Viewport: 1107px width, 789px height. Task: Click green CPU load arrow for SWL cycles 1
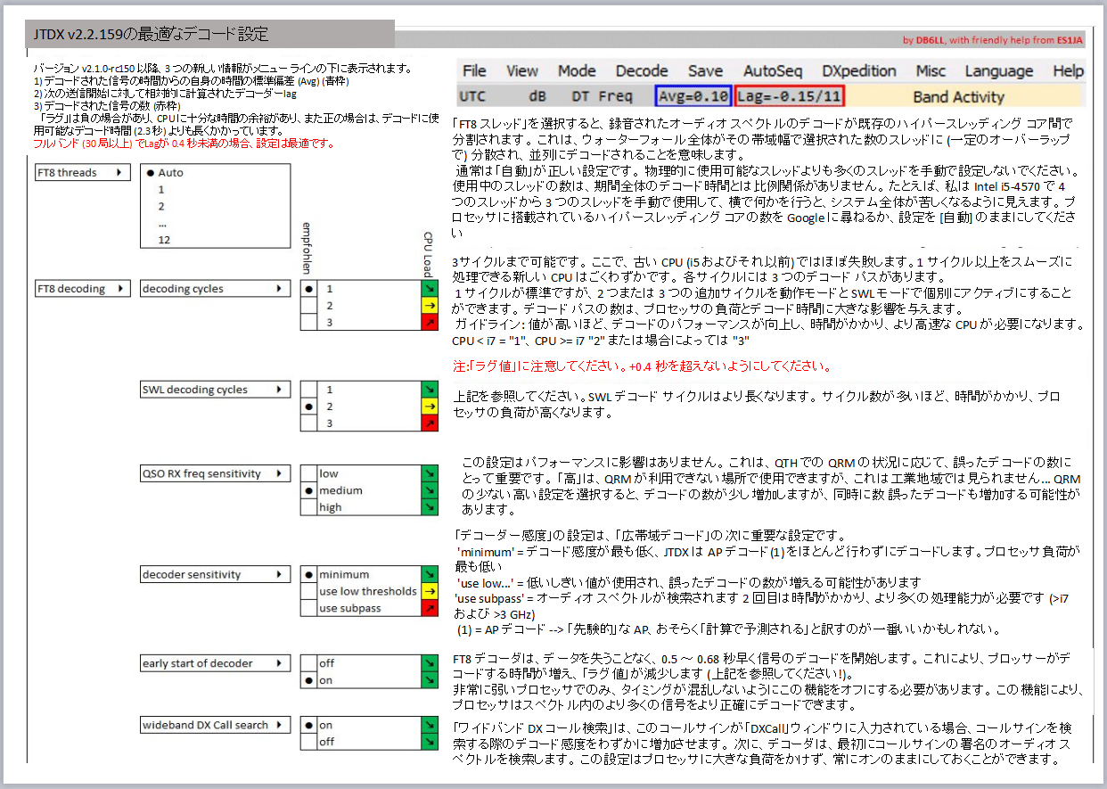pos(430,390)
